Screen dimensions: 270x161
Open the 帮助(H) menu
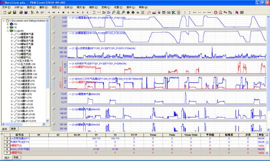pyautogui.click(x=143, y=7)
